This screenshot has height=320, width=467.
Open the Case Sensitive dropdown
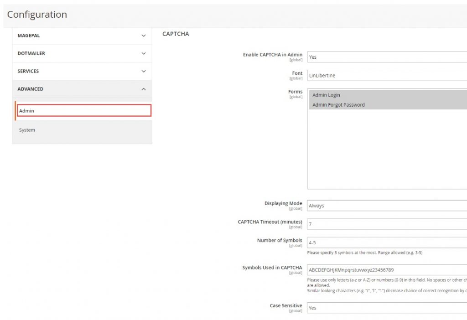click(x=387, y=308)
